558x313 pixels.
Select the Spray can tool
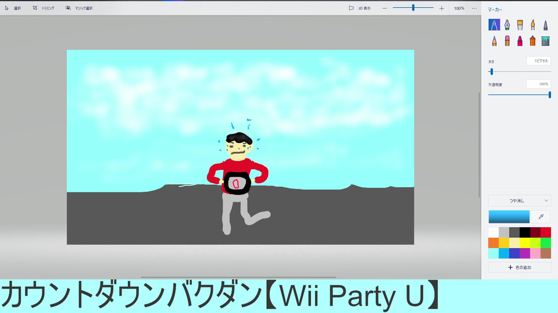coord(533,41)
